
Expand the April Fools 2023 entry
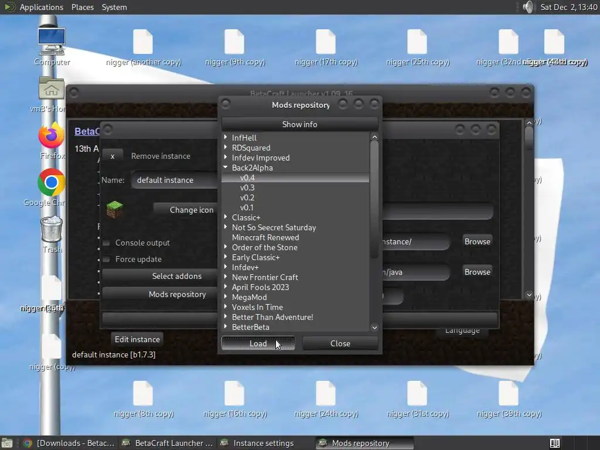226,287
